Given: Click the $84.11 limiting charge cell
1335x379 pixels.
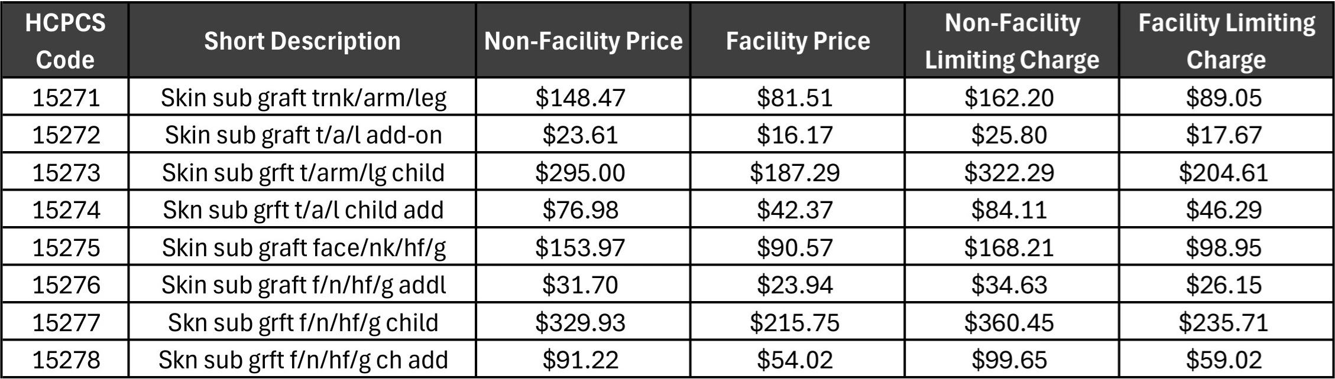Looking at the screenshot, I should point(1009,210).
